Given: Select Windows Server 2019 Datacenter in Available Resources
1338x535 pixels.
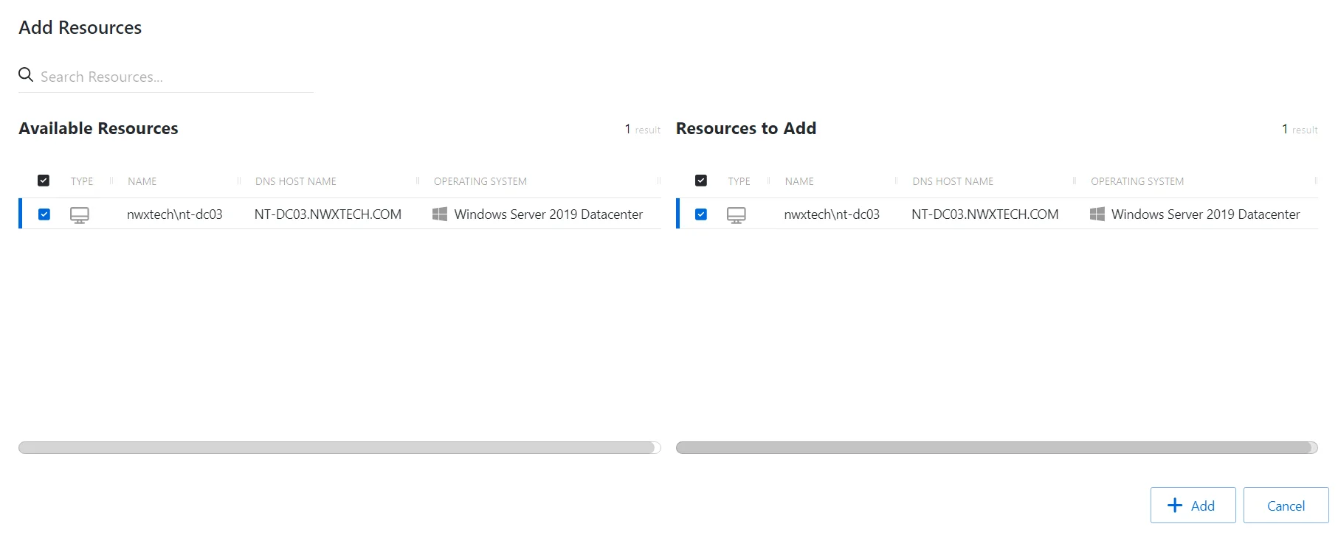Looking at the screenshot, I should [548, 214].
